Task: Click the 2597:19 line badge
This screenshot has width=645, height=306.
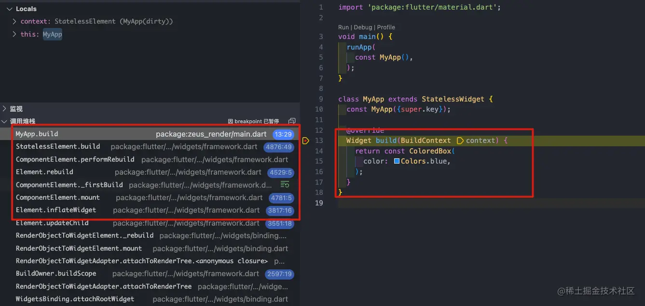Action: pyautogui.click(x=279, y=274)
